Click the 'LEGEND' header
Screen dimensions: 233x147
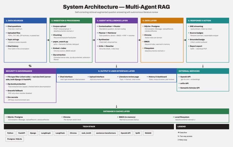pyautogui.click(x=202, y=127)
